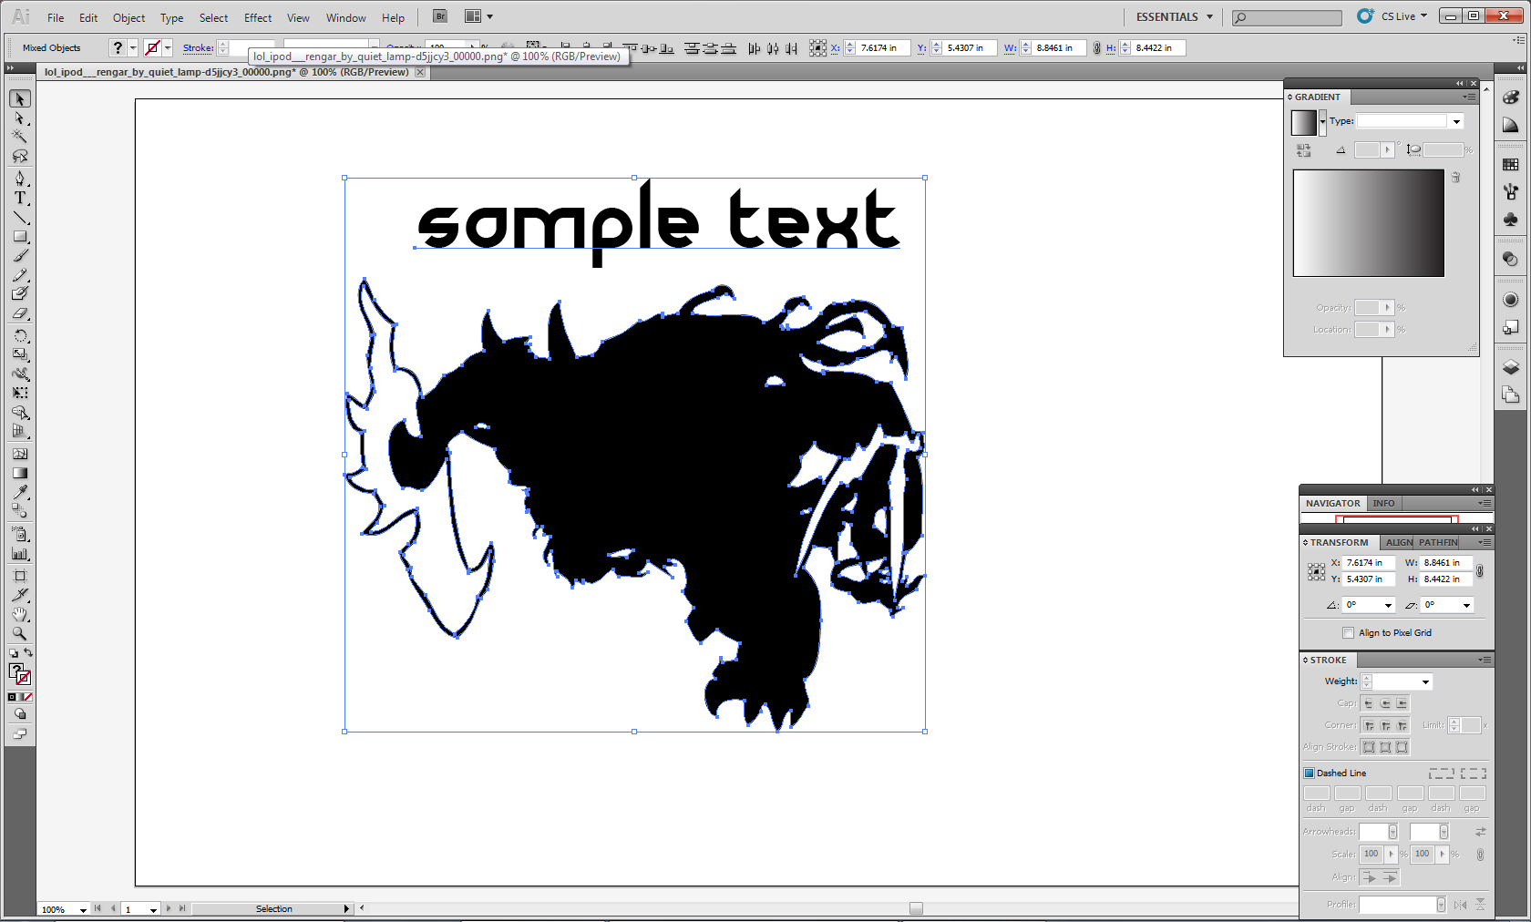
Task: Switch to the INFO tab
Action: (1383, 503)
